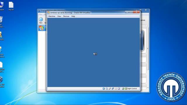Click hard disk activity icon in status bar

104,89
